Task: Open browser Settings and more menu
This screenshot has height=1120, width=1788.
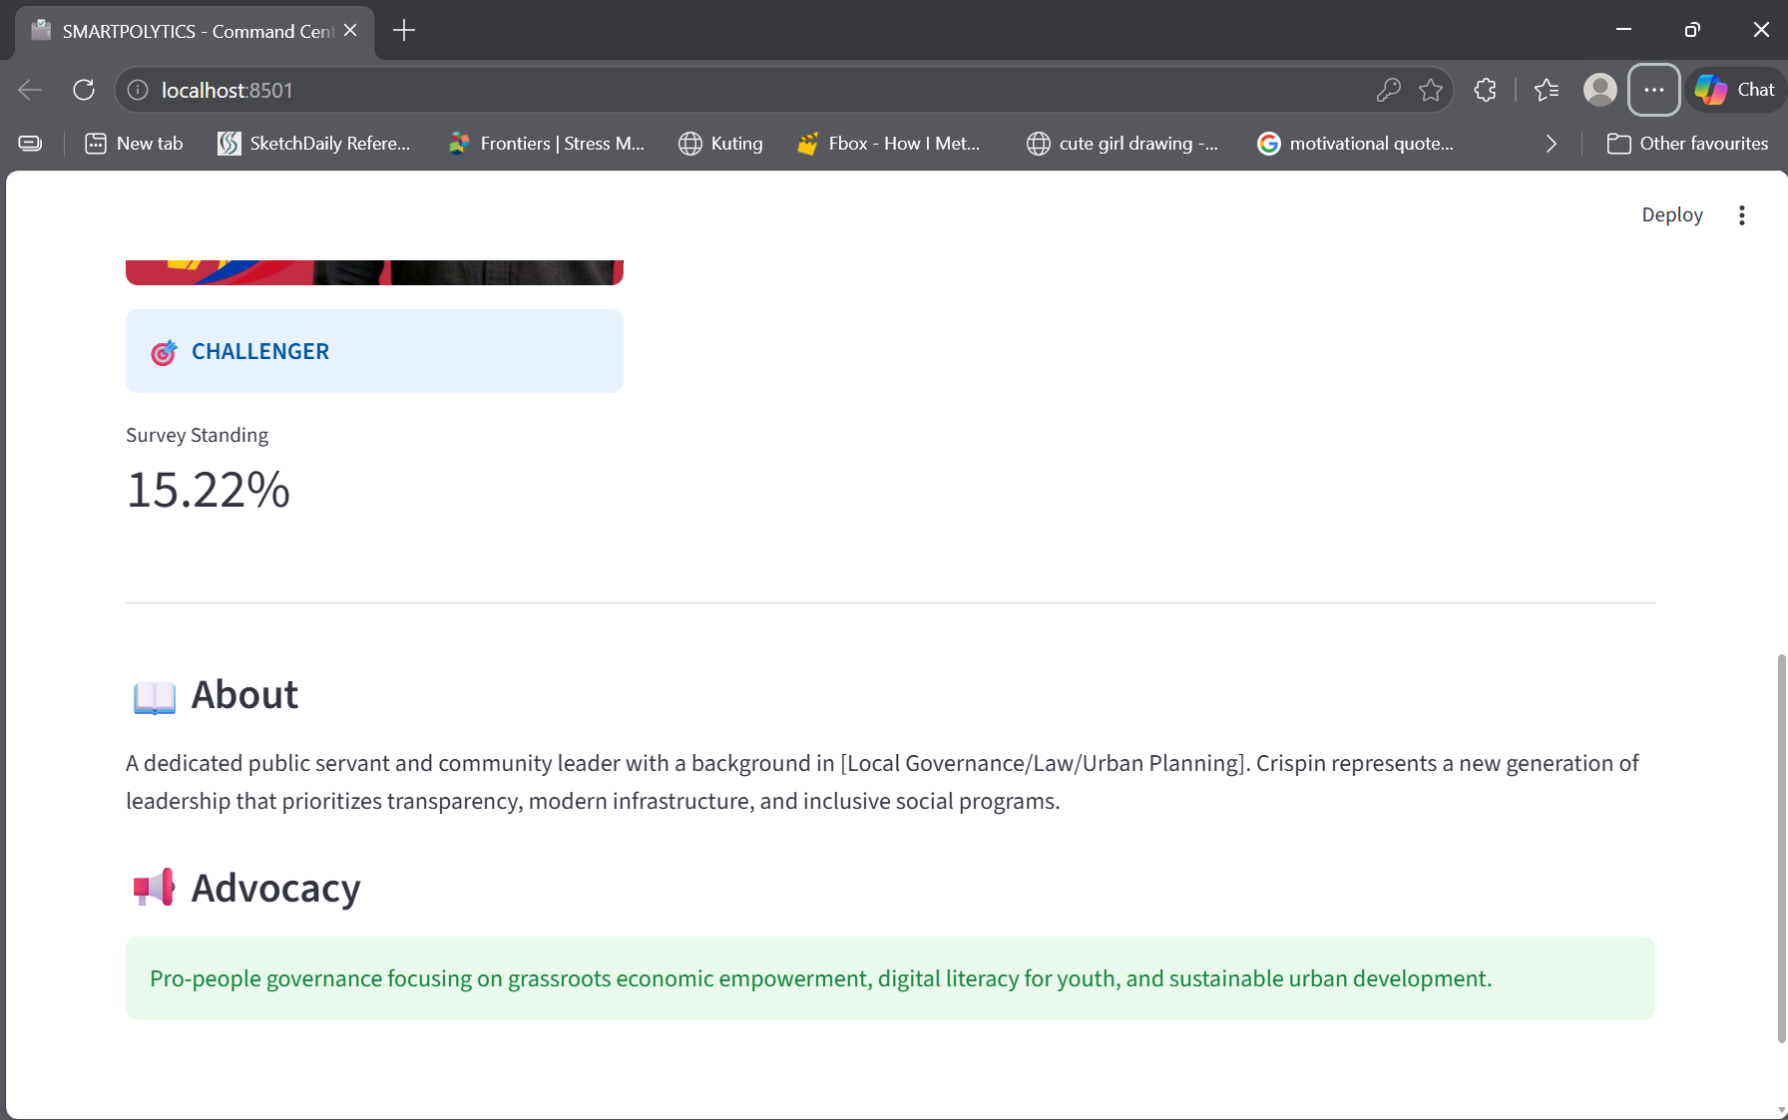Action: pos(1653,90)
